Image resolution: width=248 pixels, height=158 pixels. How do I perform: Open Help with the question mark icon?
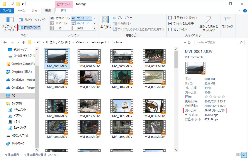(245, 11)
